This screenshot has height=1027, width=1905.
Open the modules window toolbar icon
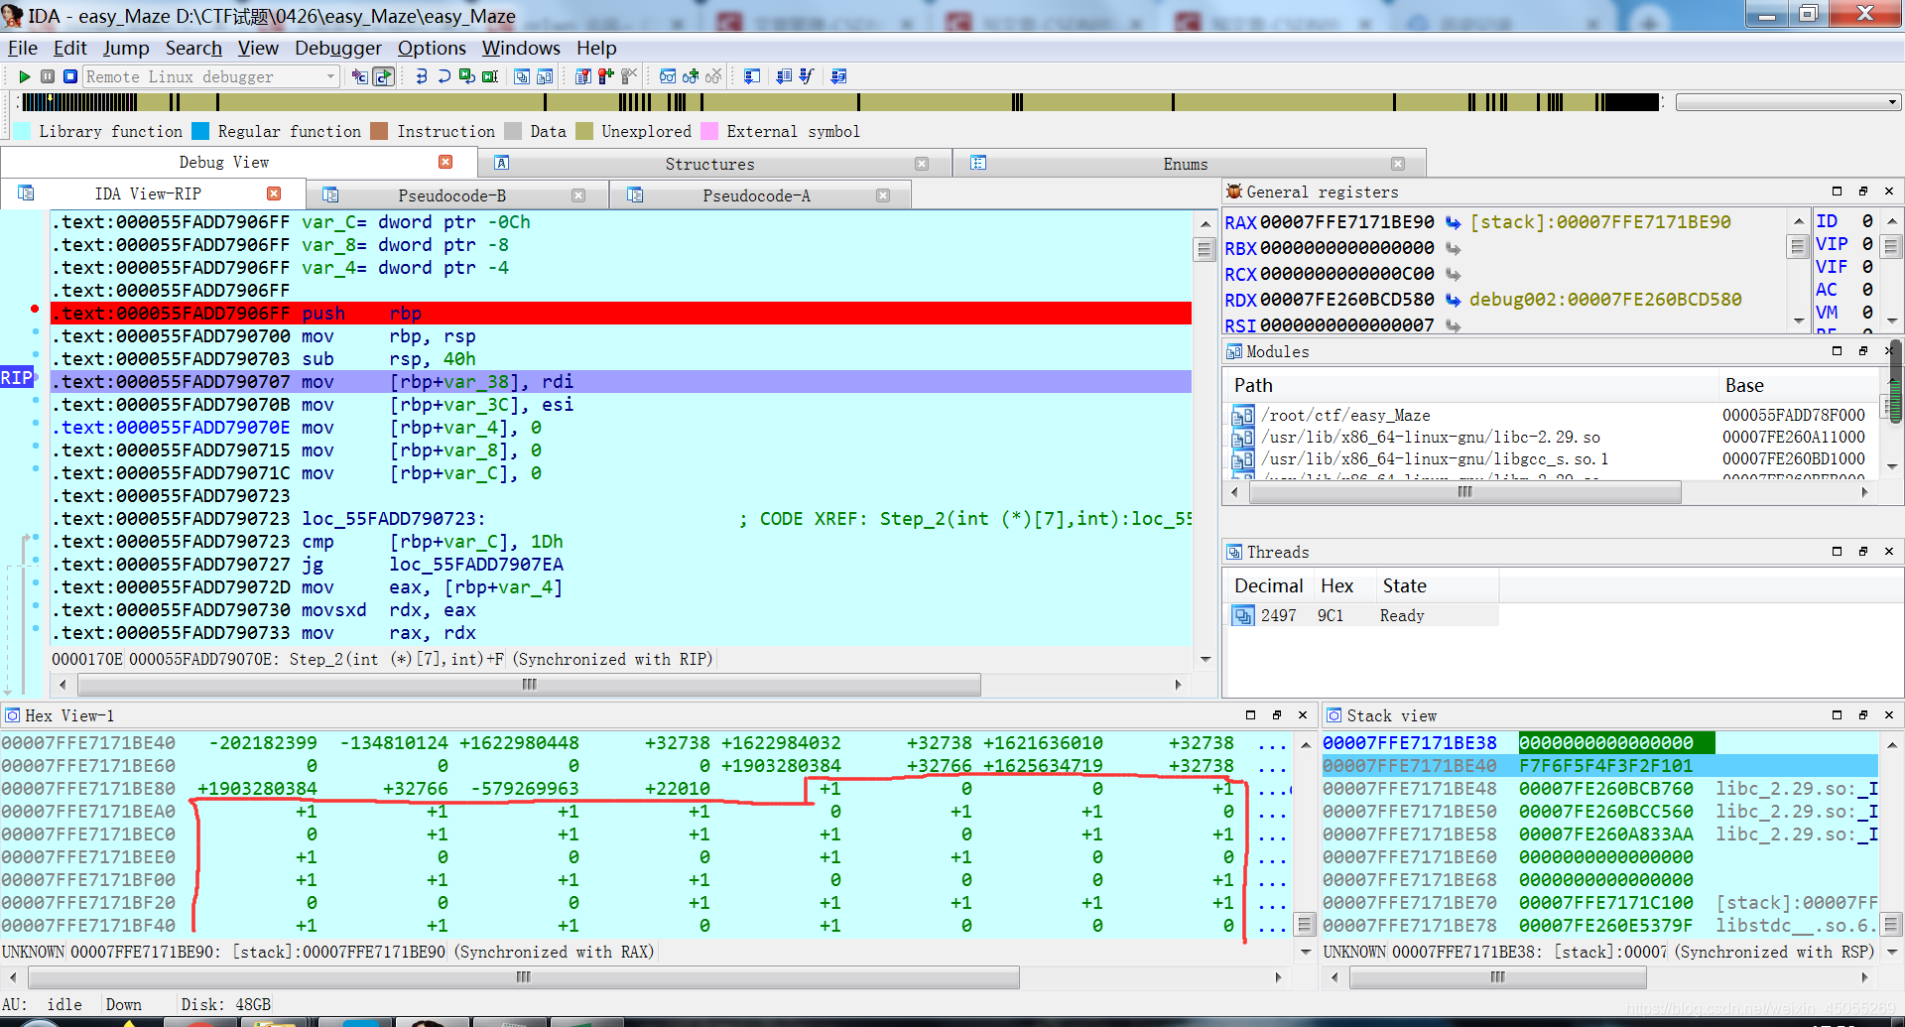pyautogui.click(x=545, y=76)
